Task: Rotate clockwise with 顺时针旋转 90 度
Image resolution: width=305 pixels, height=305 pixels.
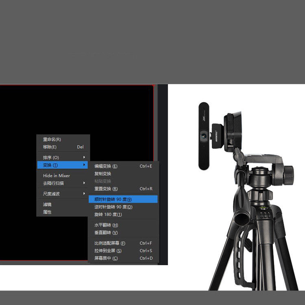Action: [113, 199]
